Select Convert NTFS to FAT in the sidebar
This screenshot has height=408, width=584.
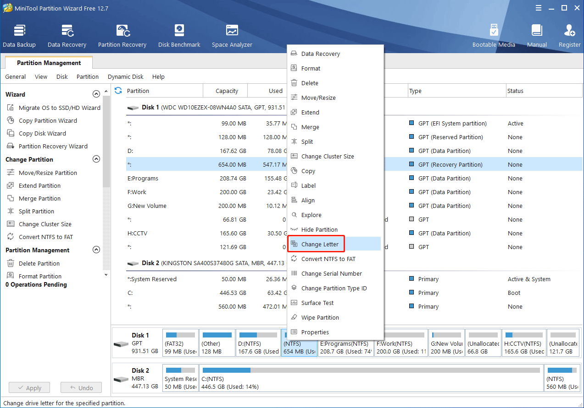[x=39, y=237]
